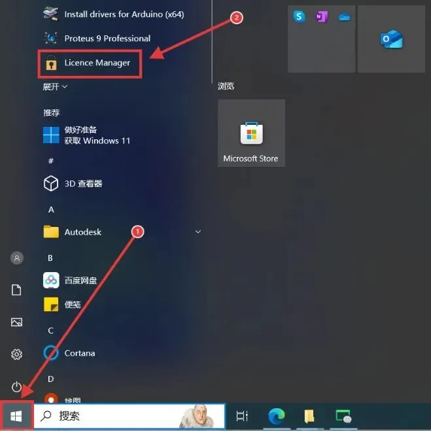Launch Microsoft Edge from the taskbar

pos(276,416)
